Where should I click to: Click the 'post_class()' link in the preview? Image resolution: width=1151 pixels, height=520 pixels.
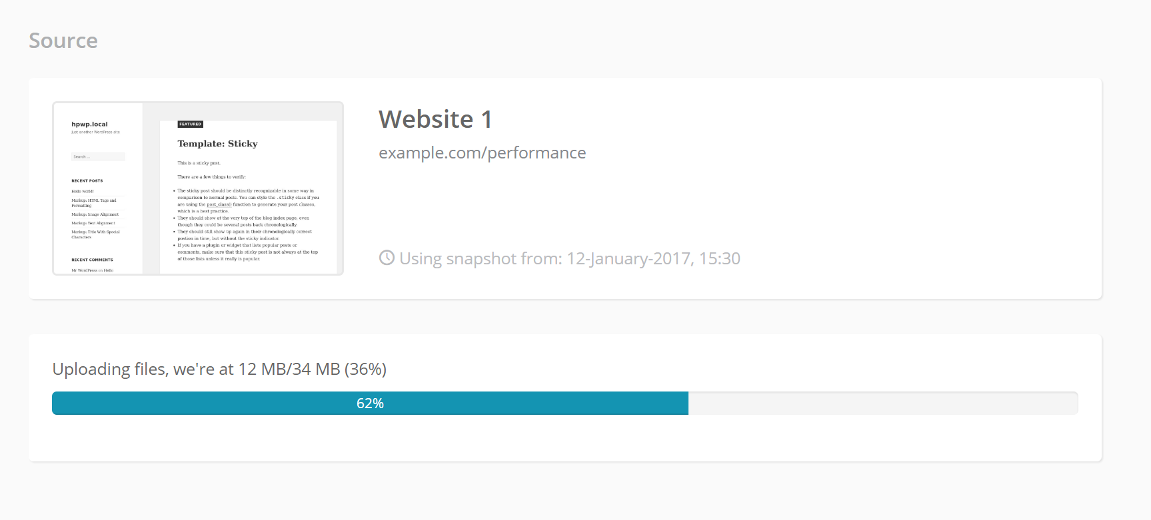click(219, 204)
